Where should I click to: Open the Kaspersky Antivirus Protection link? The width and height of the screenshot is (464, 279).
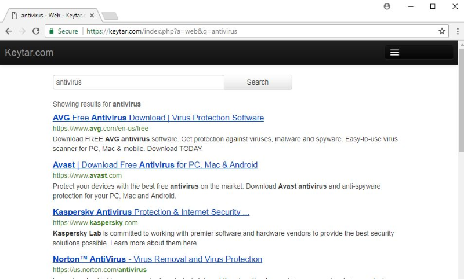(151, 212)
